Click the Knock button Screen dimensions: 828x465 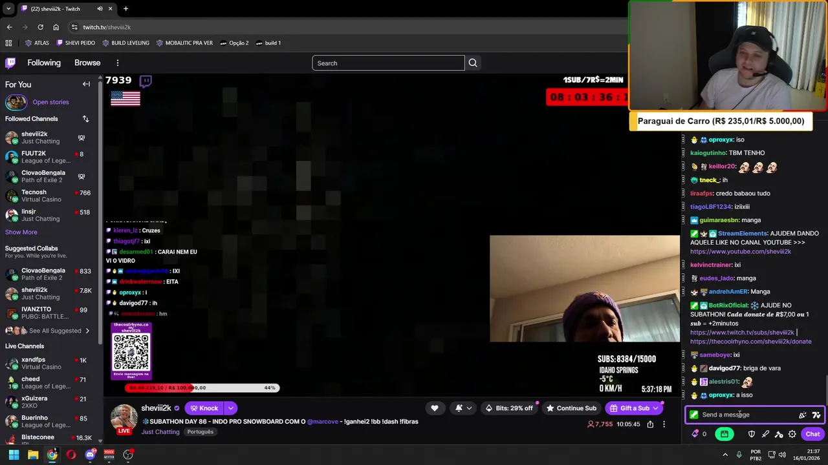(204, 408)
